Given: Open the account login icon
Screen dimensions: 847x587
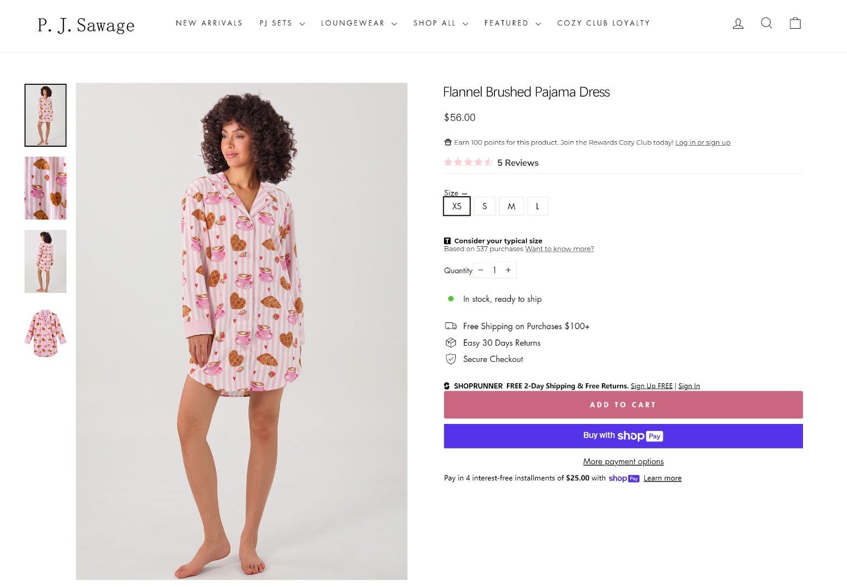Looking at the screenshot, I should tap(738, 23).
